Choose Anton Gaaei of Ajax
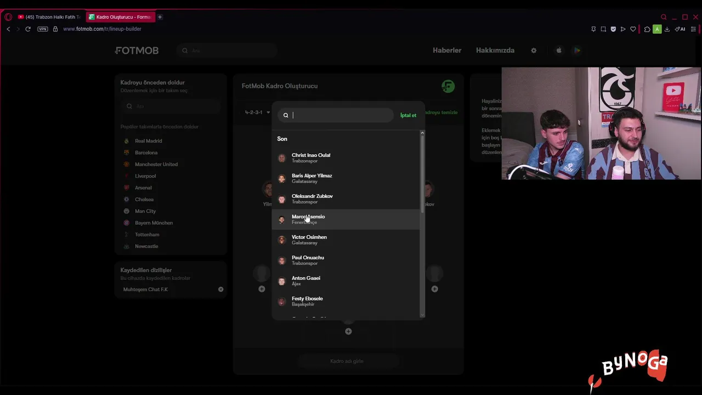 coord(346,281)
